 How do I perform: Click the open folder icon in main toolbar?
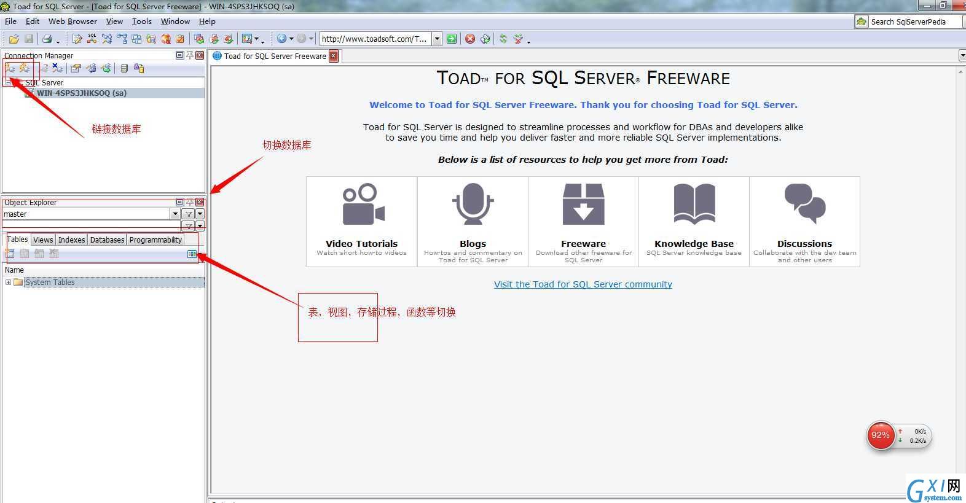pos(14,39)
